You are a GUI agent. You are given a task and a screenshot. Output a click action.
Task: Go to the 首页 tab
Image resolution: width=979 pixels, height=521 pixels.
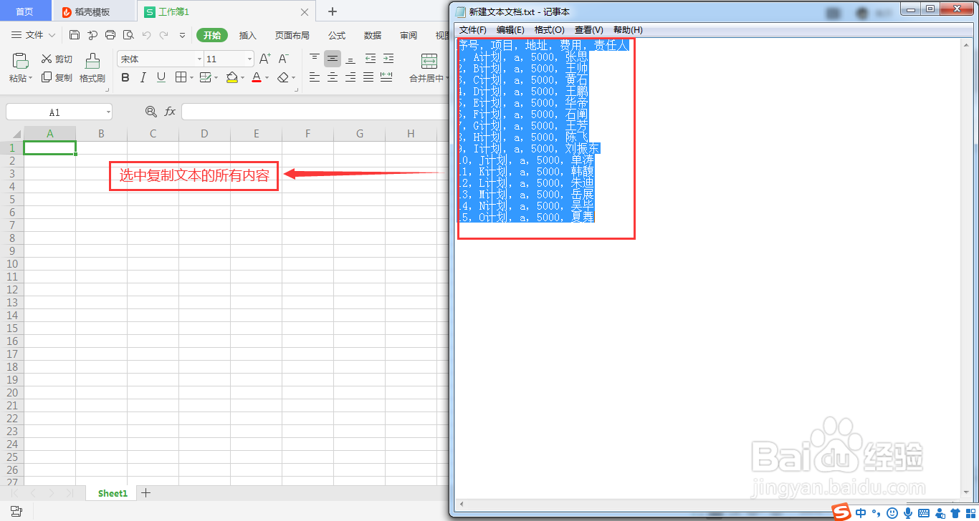[24, 12]
